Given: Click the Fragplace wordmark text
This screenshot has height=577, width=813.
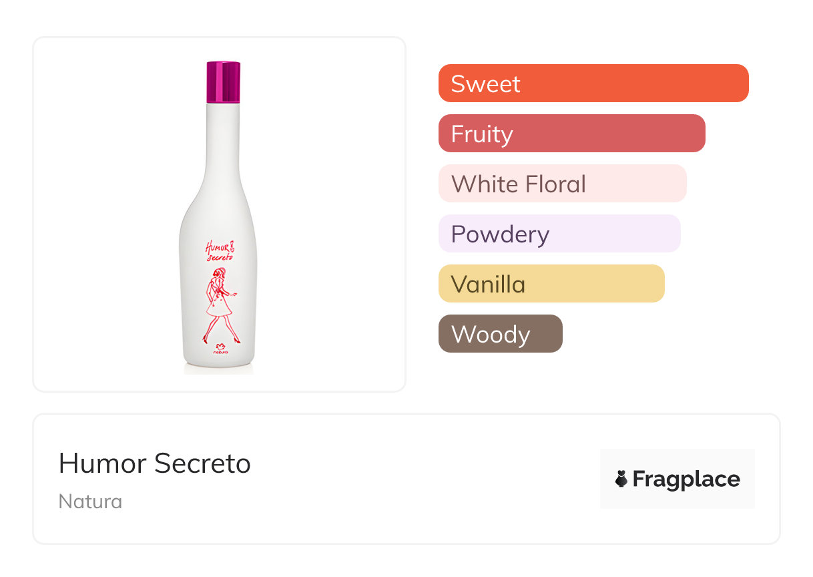Looking at the screenshot, I should coord(686,479).
